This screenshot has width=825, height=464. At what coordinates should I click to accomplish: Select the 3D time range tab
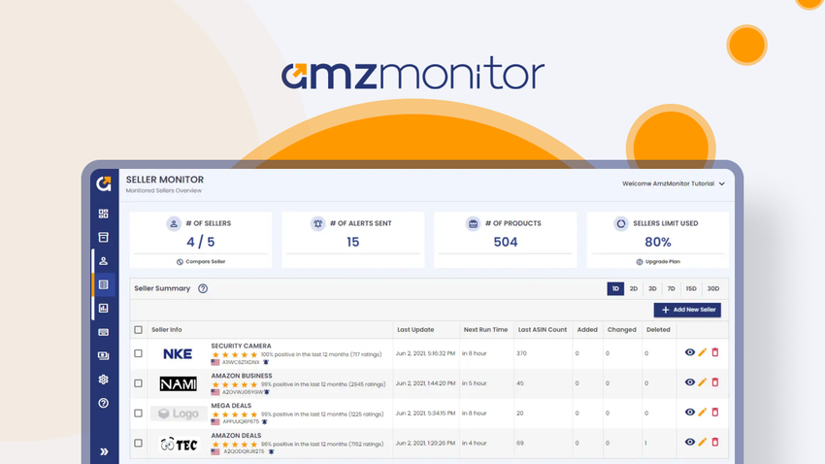tap(652, 289)
